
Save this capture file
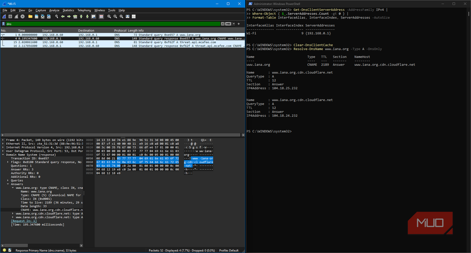click(37, 17)
